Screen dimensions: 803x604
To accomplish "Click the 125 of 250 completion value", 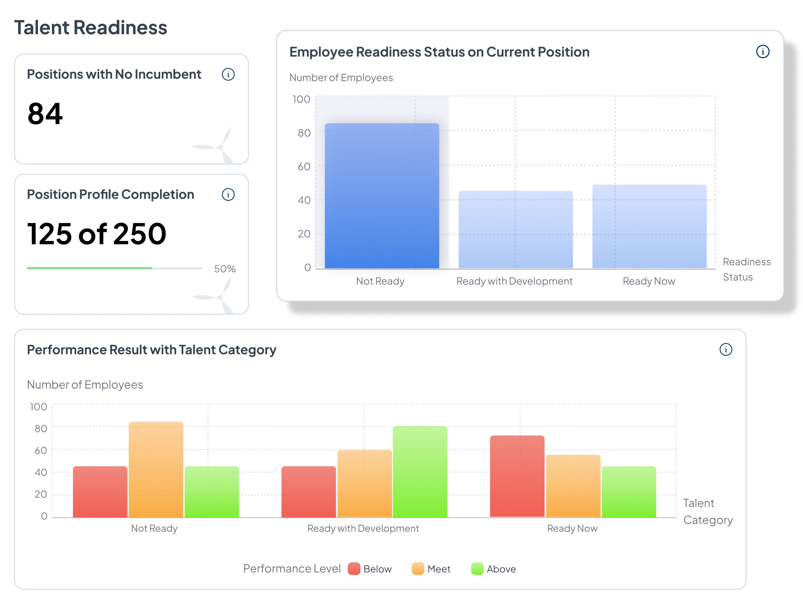I will point(97,234).
